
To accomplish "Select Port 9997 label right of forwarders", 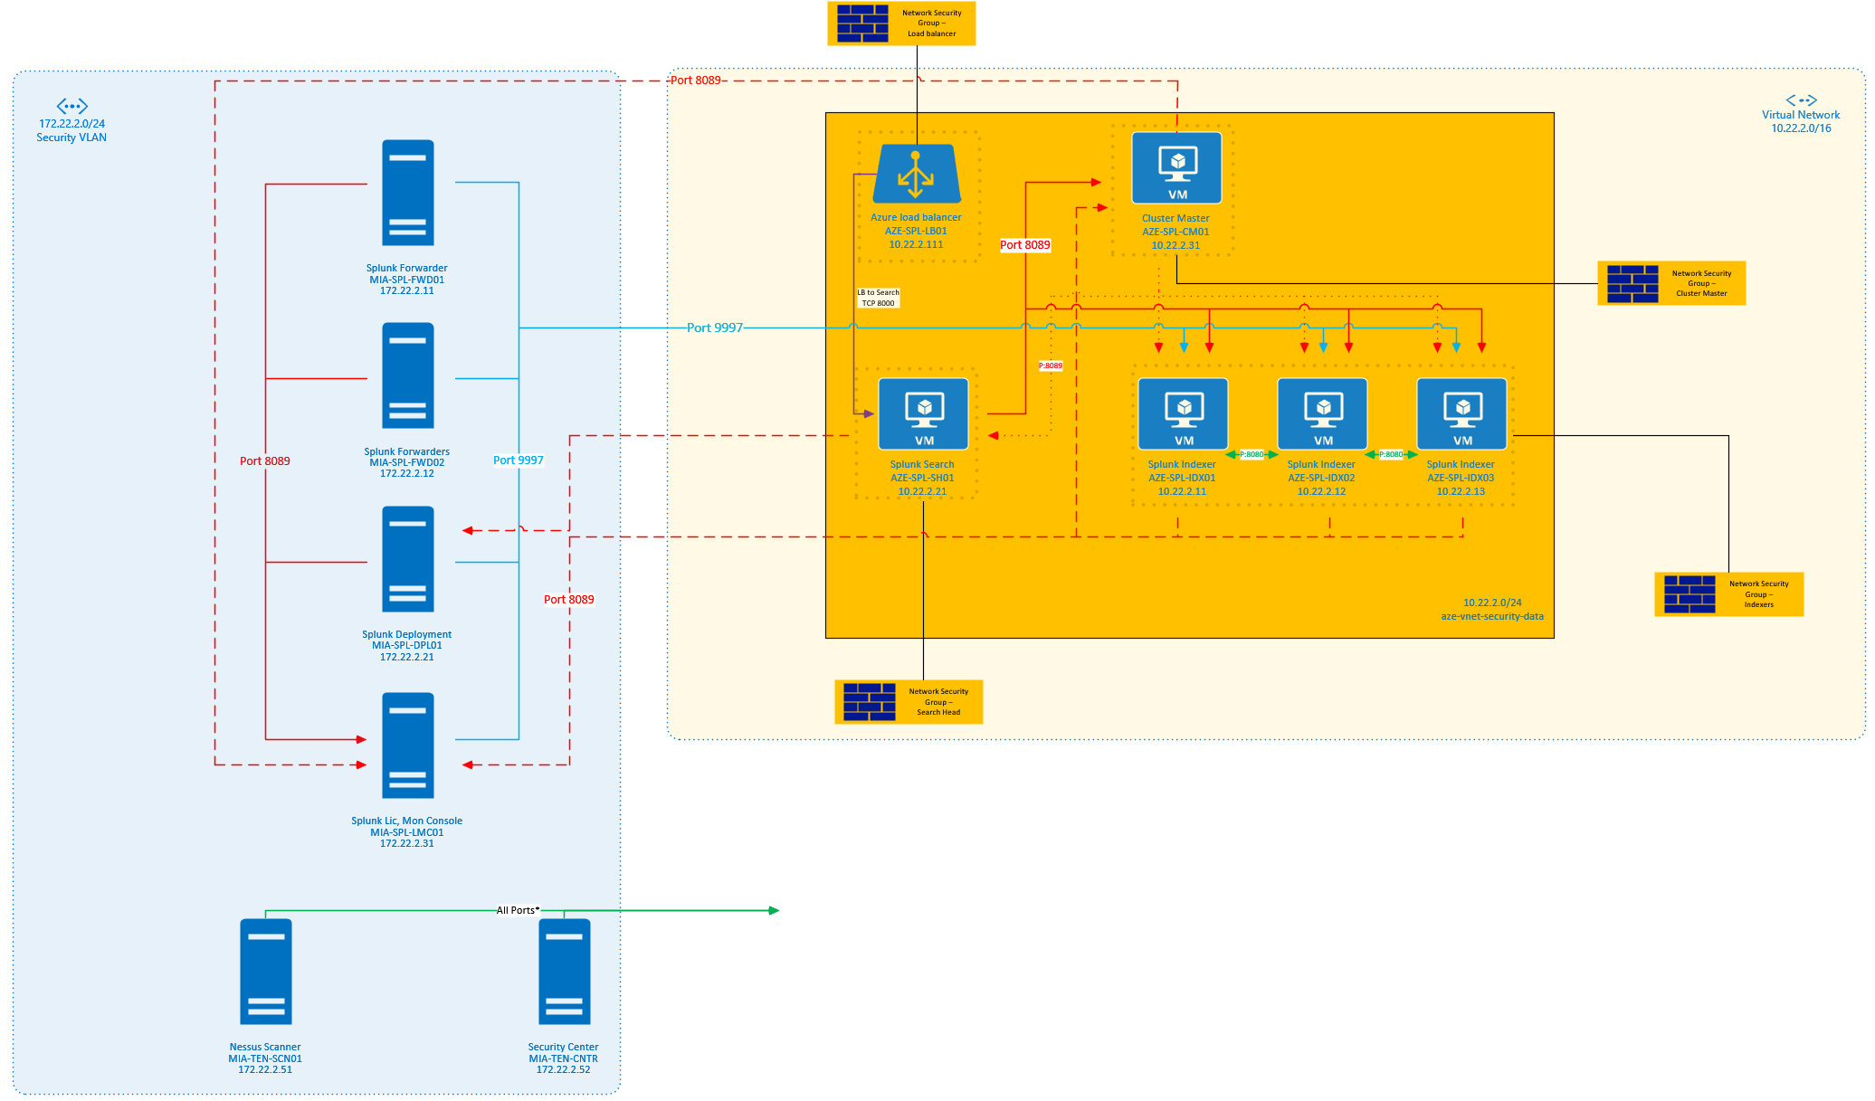I will (x=519, y=460).
